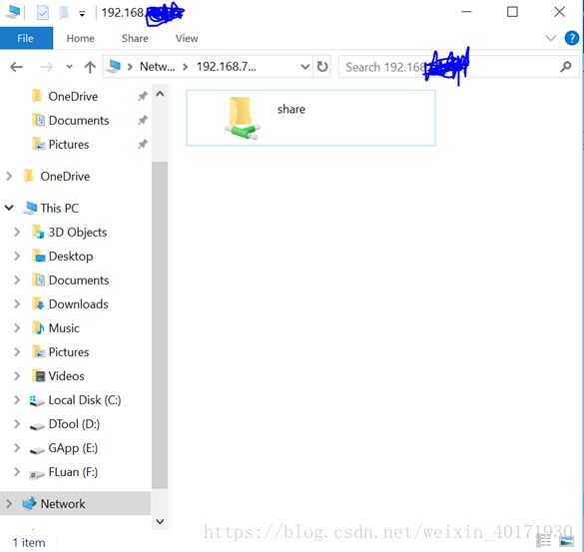The width and height of the screenshot is (584, 552).
Task: Select Pictures under This PC
Action: pos(69,352)
